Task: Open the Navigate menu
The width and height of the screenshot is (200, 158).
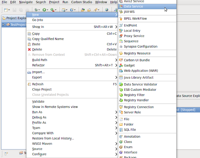Action: 26,2
